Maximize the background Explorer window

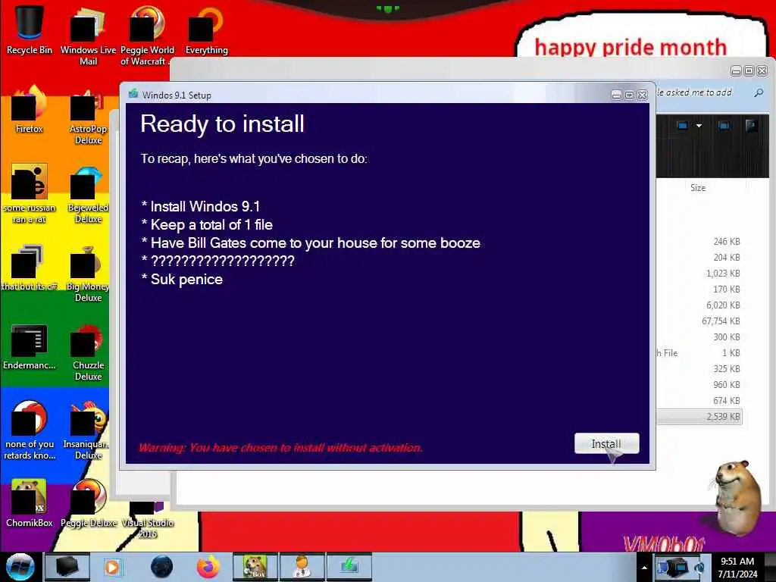coord(749,71)
